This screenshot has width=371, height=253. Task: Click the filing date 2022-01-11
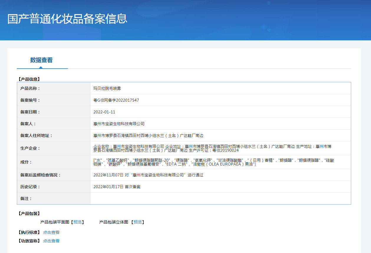(x=104, y=112)
